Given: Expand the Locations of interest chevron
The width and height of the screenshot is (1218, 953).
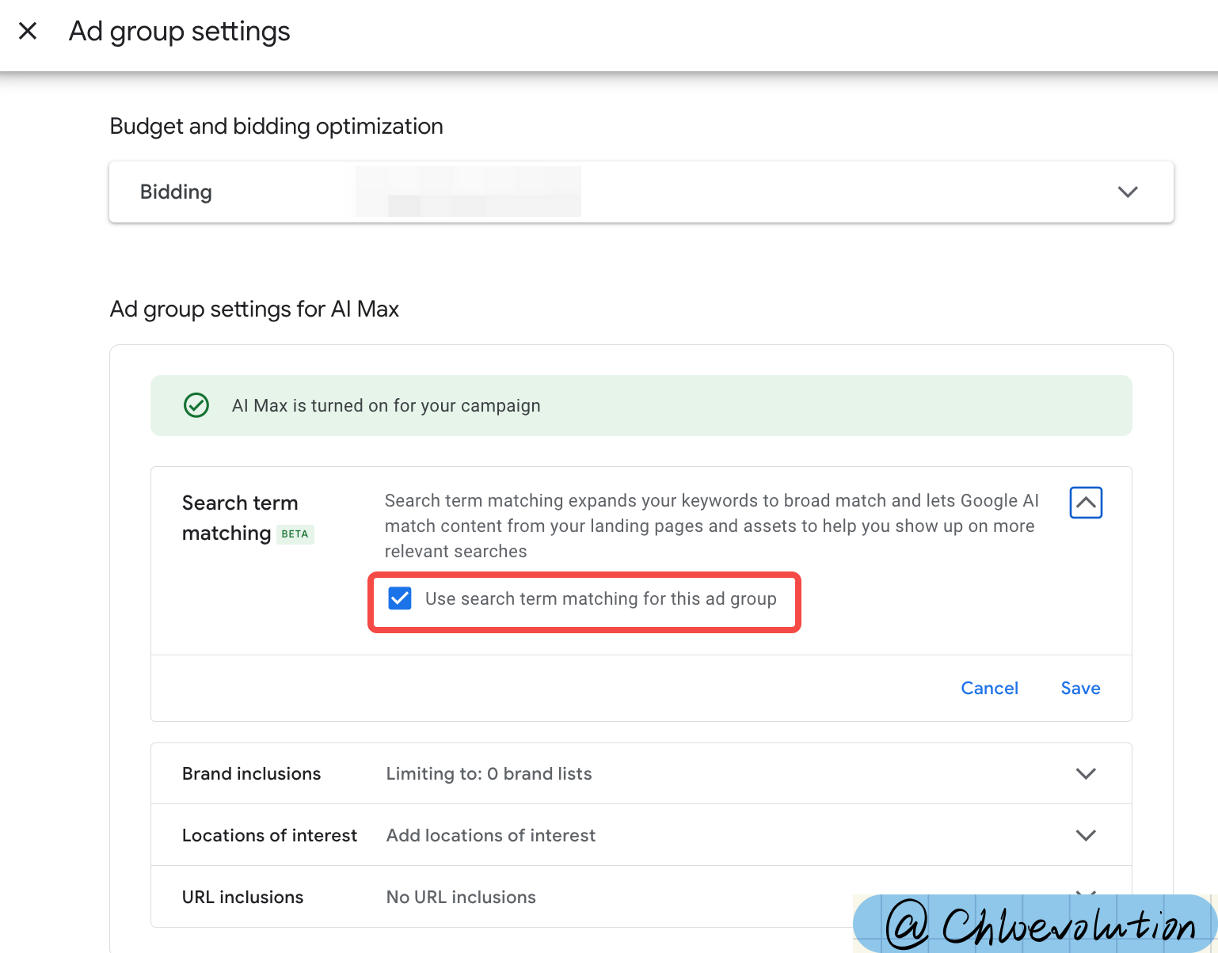Looking at the screenshot, I should click(1086, 835).
